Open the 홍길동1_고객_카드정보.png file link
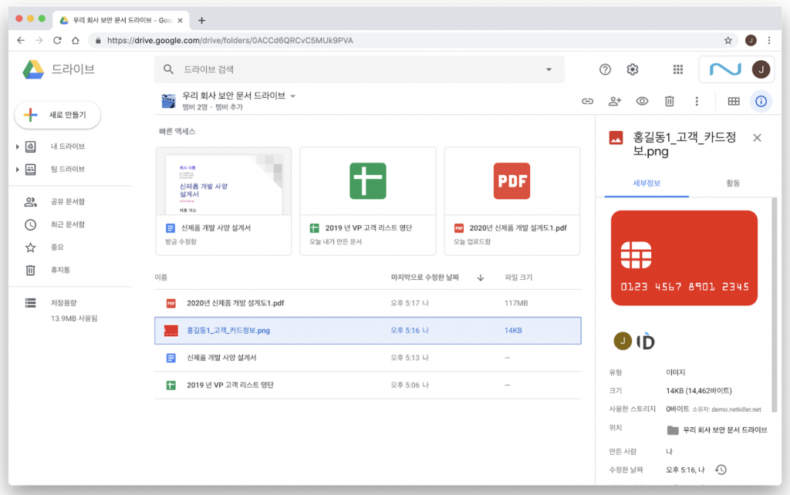Viewport: 790px width, 495px height. [231, 330]
